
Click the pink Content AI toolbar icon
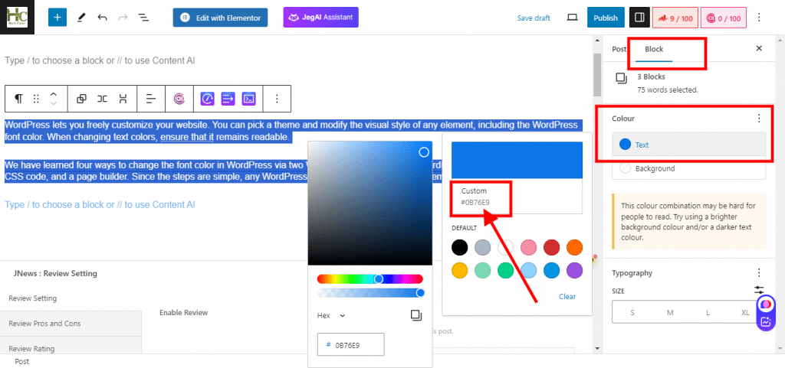coord(179,99)
